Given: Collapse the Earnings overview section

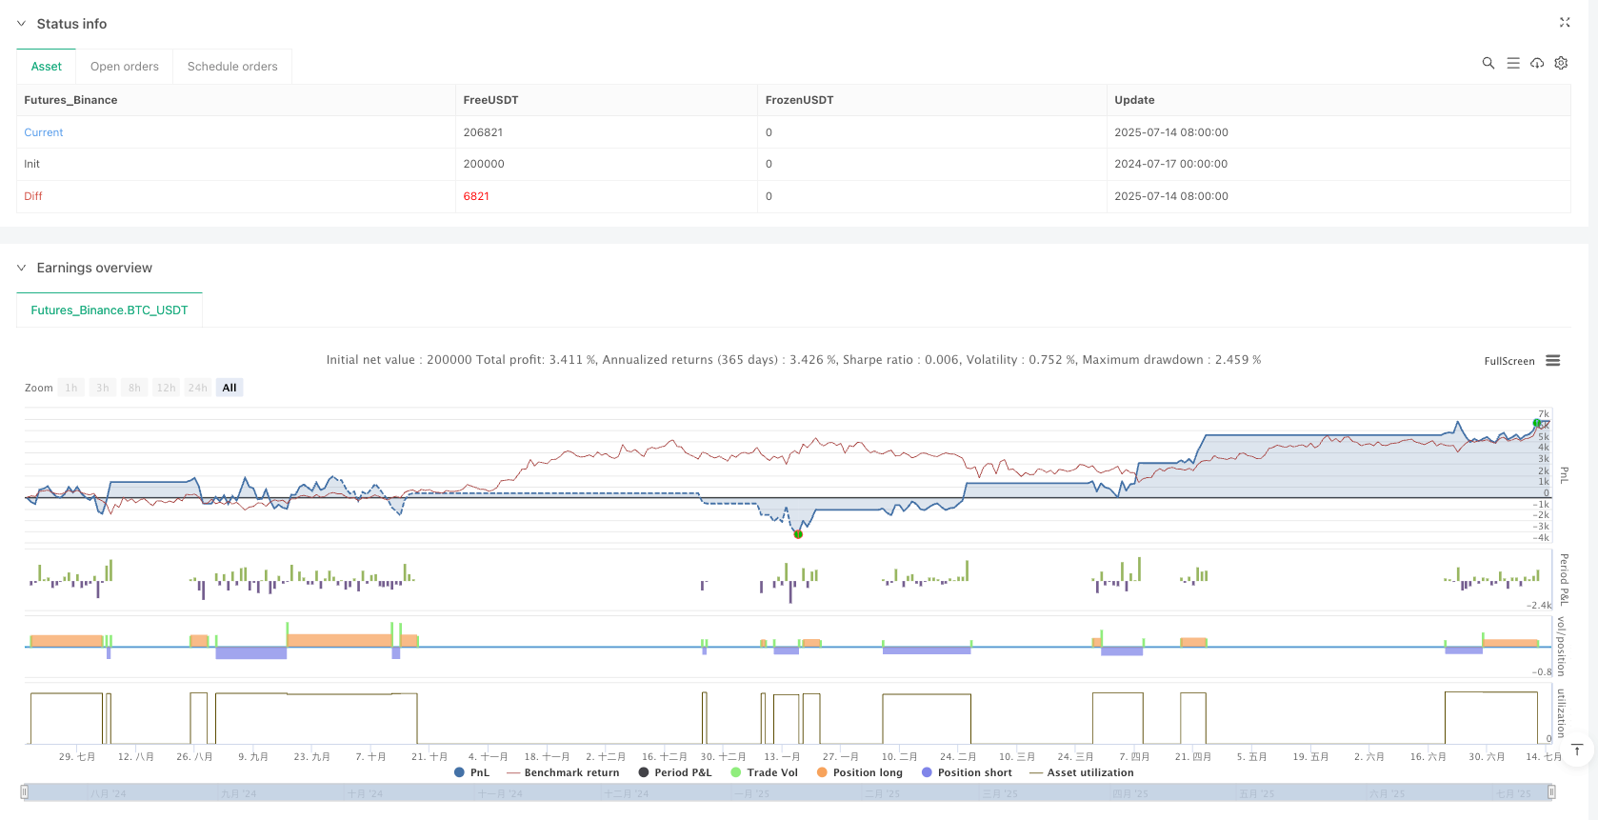Looking at the screenshot, I should pos(21,268).
